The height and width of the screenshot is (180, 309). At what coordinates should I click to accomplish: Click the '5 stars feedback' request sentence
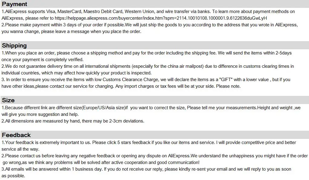coord(149,142)
